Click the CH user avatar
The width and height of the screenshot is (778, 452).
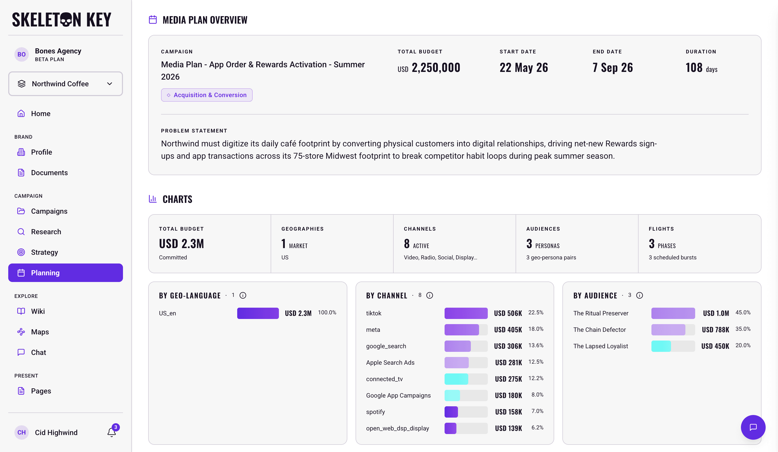point(22,432)
